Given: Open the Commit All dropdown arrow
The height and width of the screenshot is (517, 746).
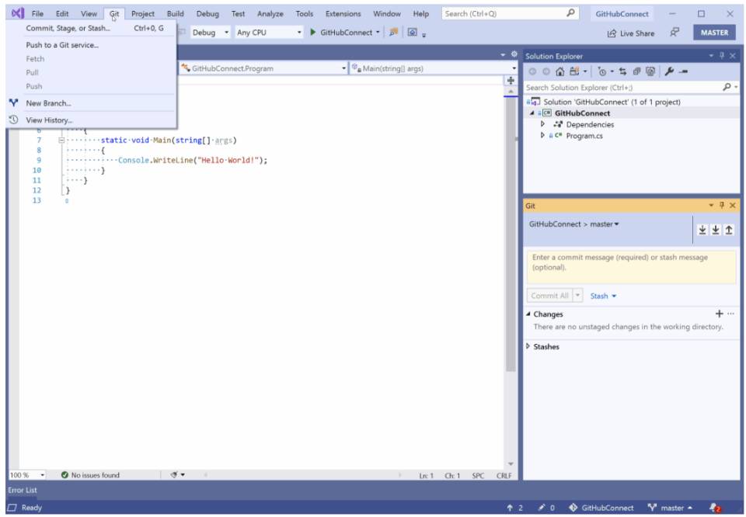Looking at the screenshot, I should [577, 296].
